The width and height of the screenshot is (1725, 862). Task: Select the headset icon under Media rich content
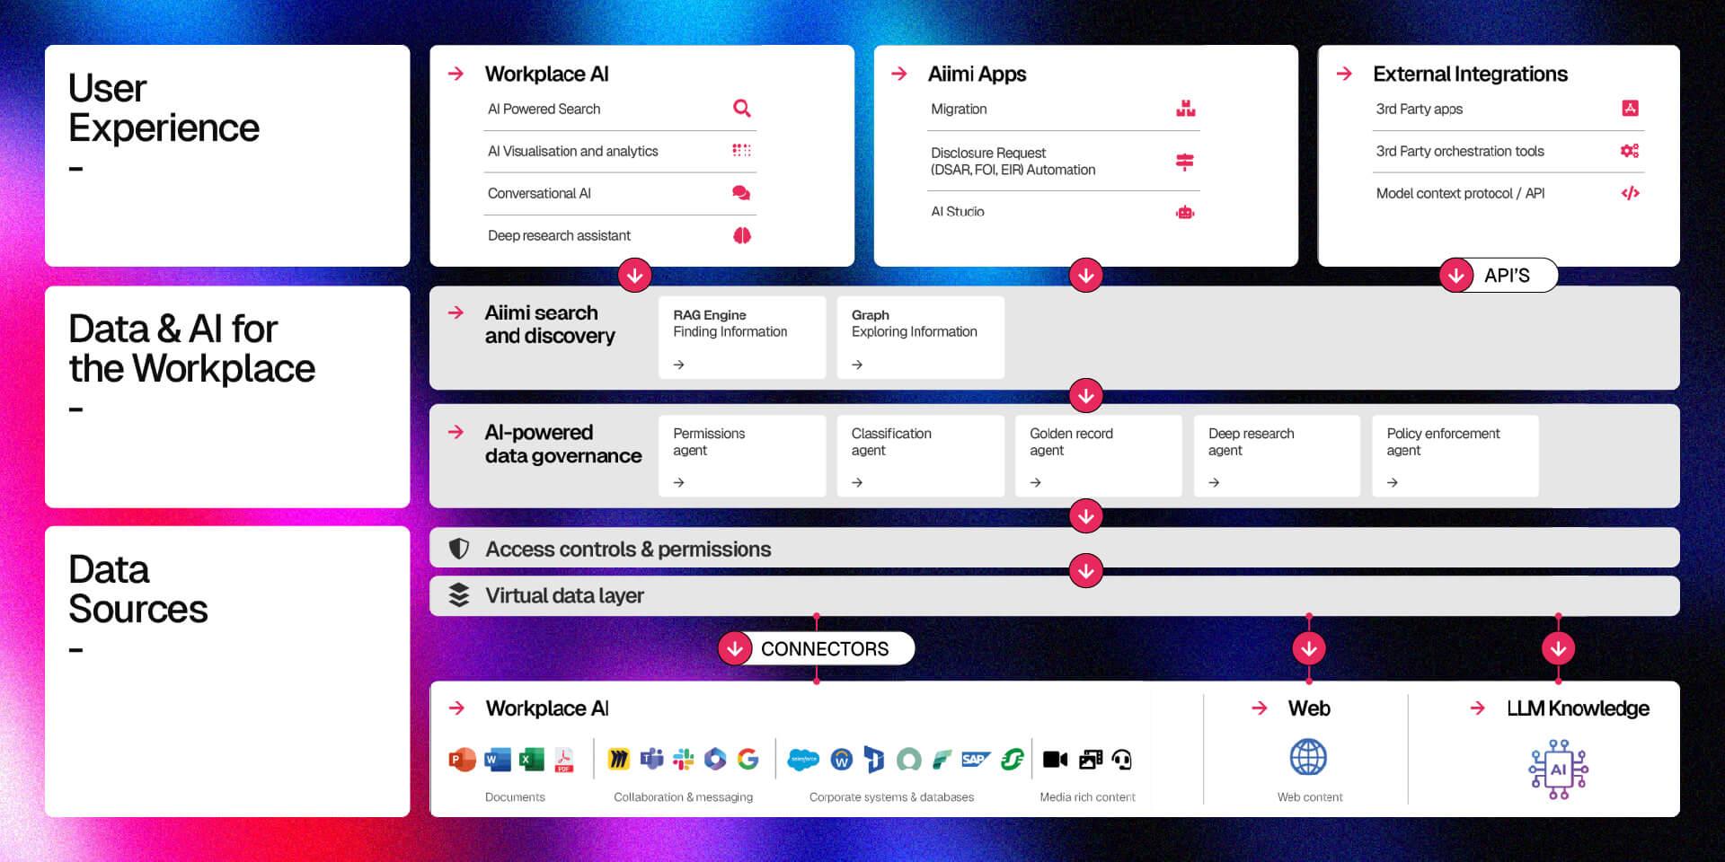pyautogui.click(x=1122, y=760)
